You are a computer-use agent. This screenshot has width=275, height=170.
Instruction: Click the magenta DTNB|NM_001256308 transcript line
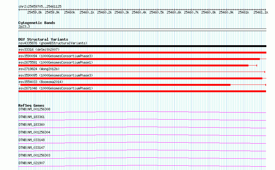coord(142,112)
